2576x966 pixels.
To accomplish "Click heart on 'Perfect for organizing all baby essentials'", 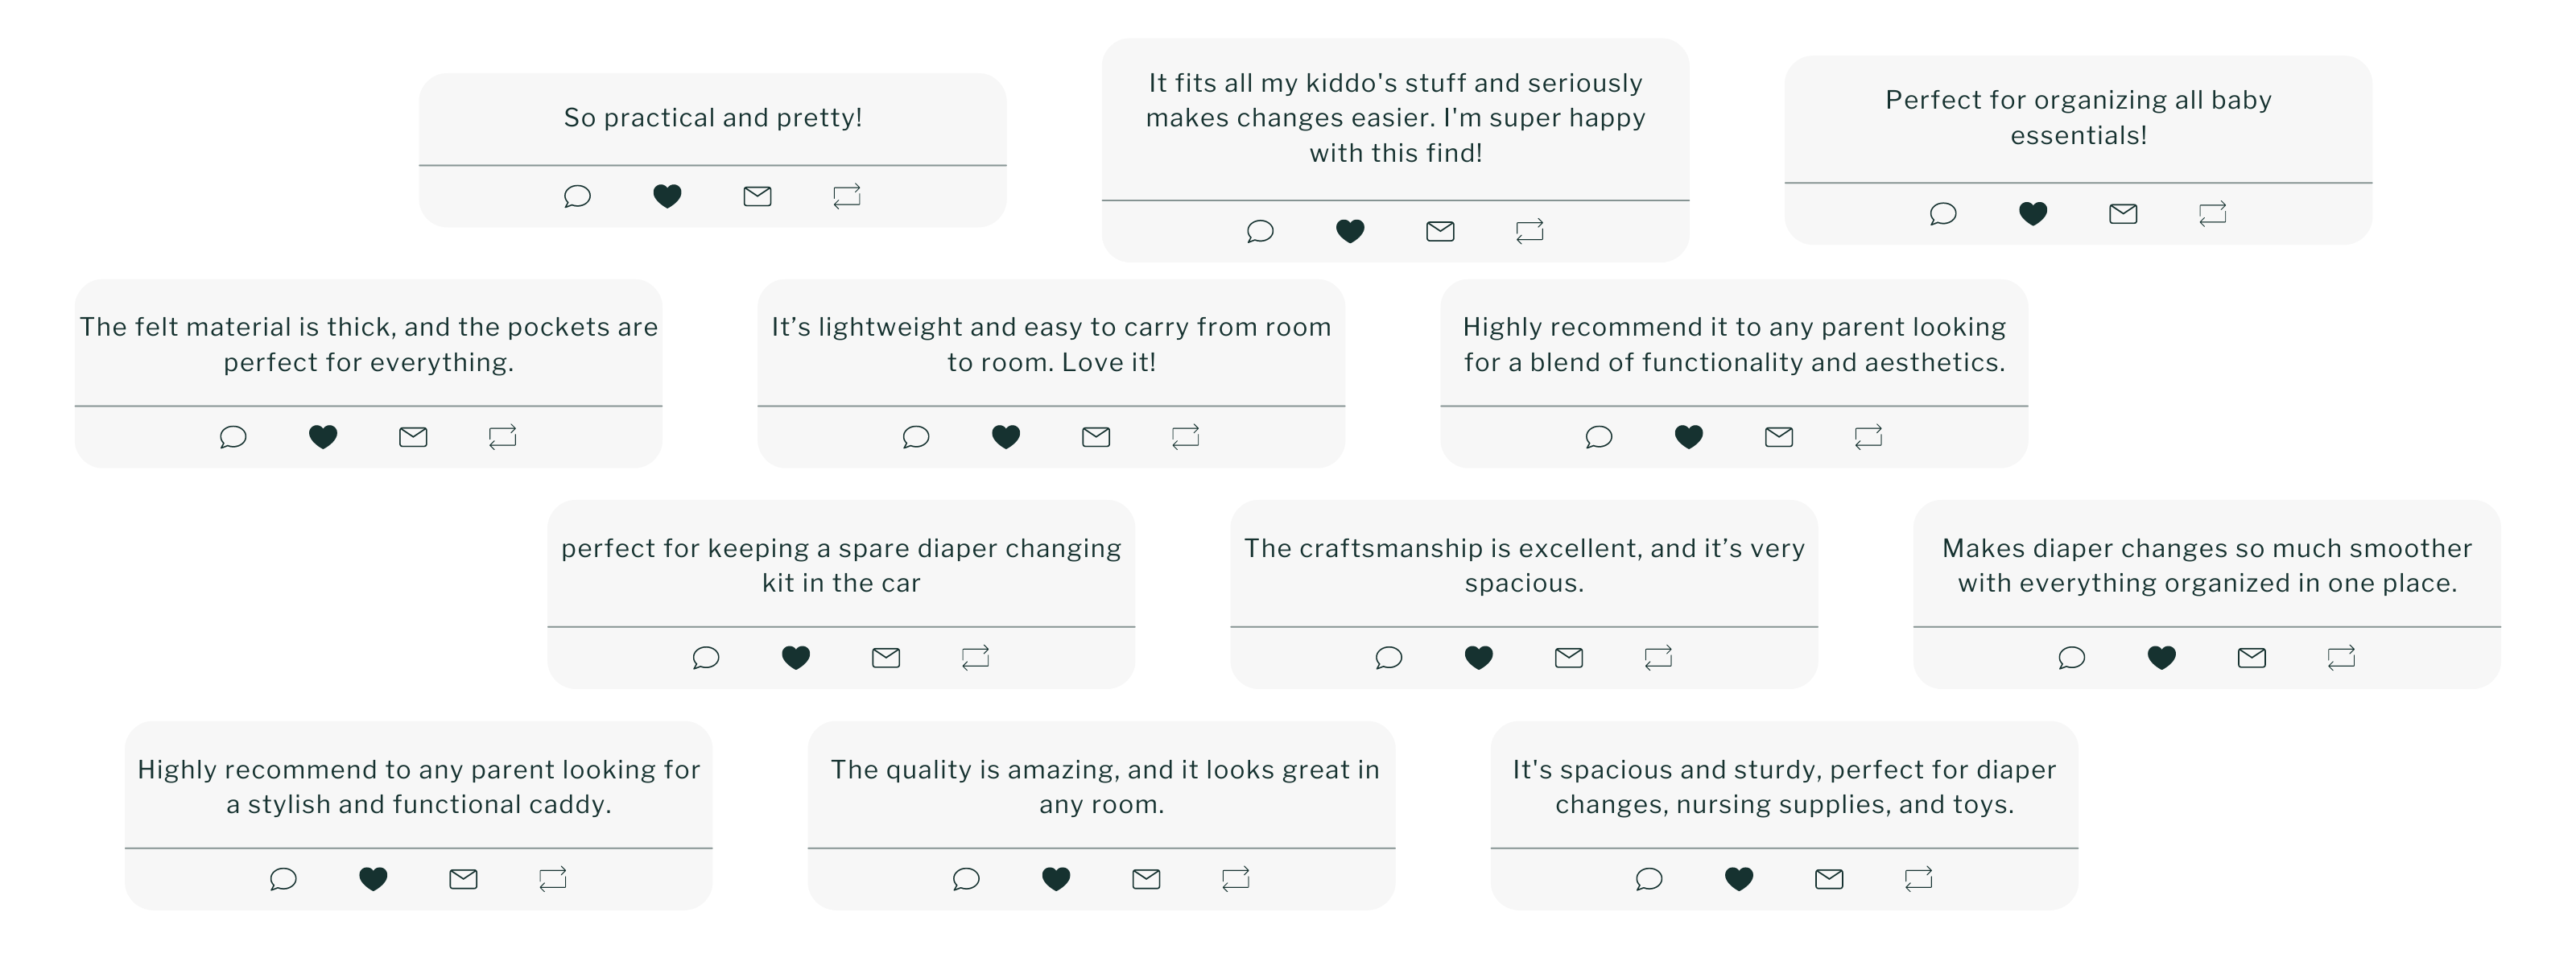I will pyautogui.click(x=2032, y=214).
